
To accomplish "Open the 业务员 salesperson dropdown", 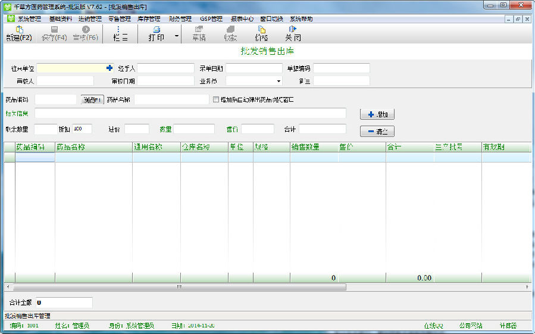I will click(x=279, y=81).
